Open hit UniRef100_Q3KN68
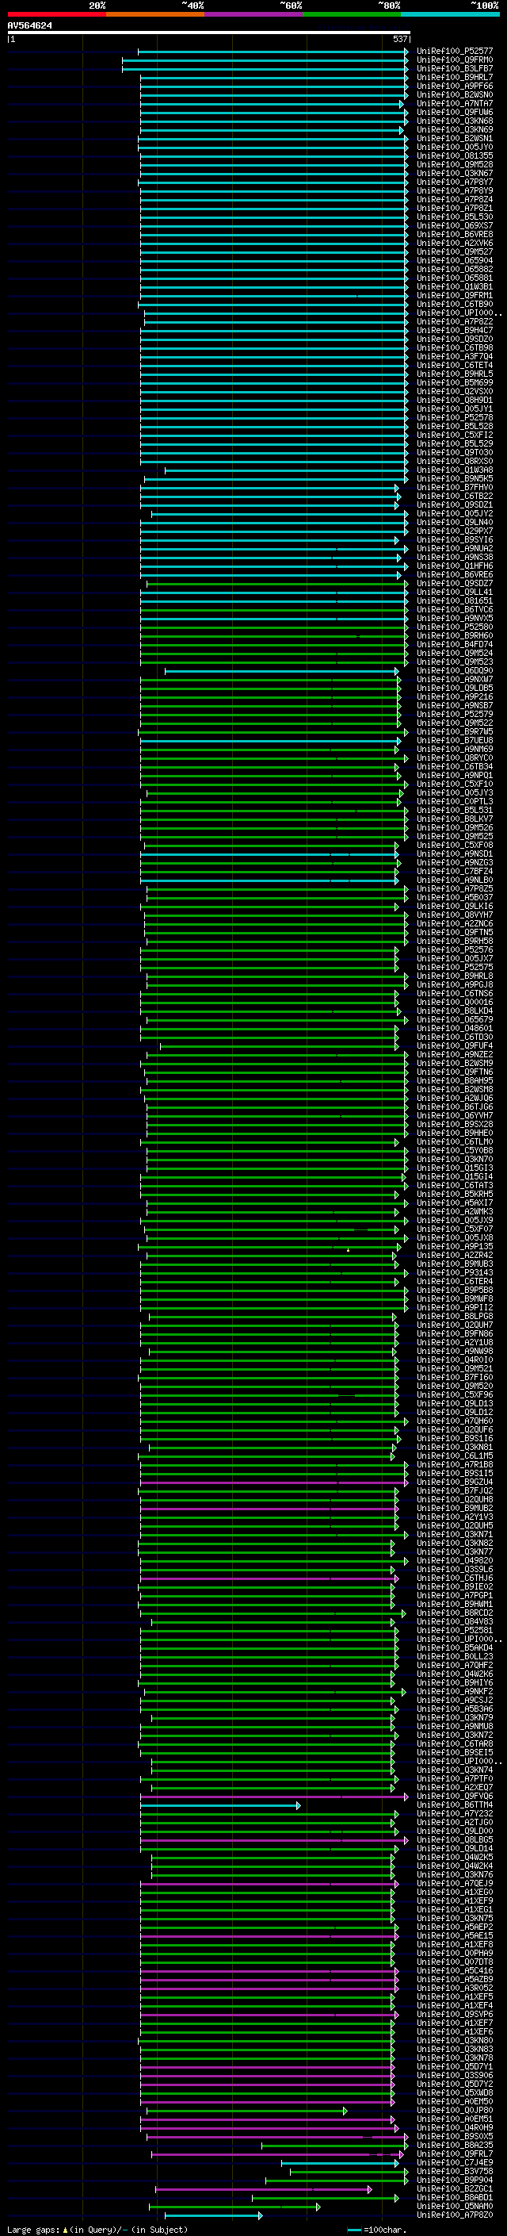Screen dimensions: 507x2236 click(x=454, y=121)
